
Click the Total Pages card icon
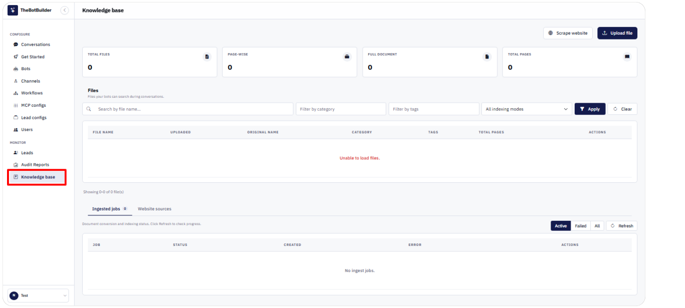coord(627,57)
